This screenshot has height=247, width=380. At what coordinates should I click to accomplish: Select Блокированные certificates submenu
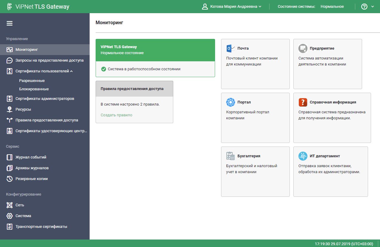point(34,89)
